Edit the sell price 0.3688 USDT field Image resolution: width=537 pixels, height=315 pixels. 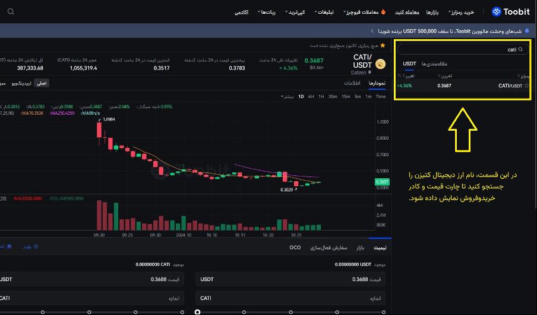click(92, 279)
